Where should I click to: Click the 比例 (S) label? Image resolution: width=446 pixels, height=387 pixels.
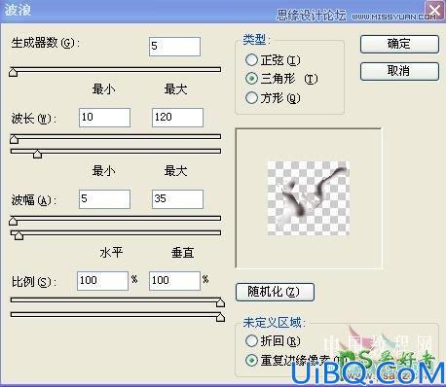[34, 282]
